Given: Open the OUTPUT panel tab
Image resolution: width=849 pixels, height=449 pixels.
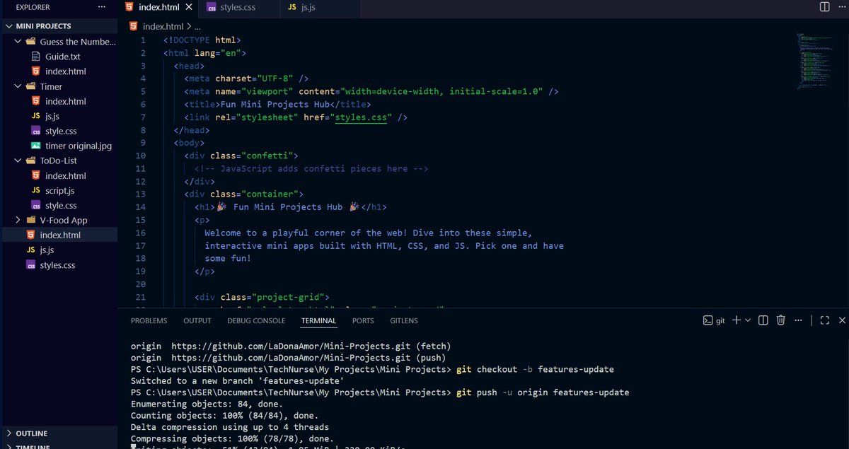Looking at the screenshot, I should coord(197,320).
